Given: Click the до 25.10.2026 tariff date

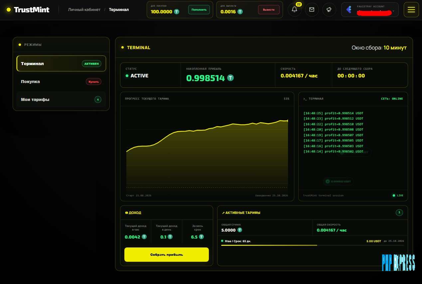Looking at the screenshot, I should click(394, 241).
